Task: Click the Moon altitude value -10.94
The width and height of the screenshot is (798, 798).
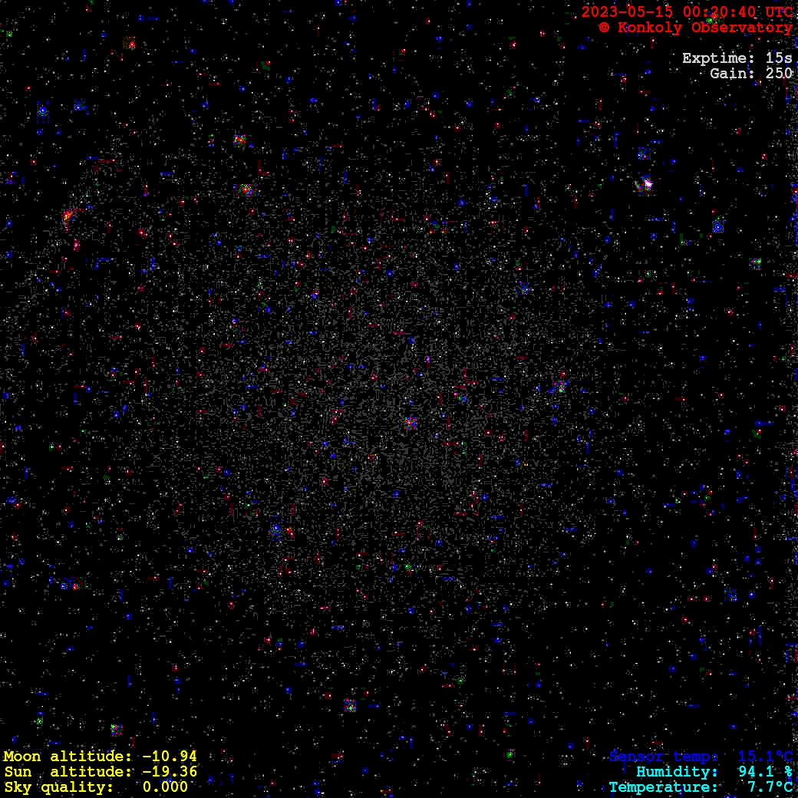Action: (x=170, y=757)
